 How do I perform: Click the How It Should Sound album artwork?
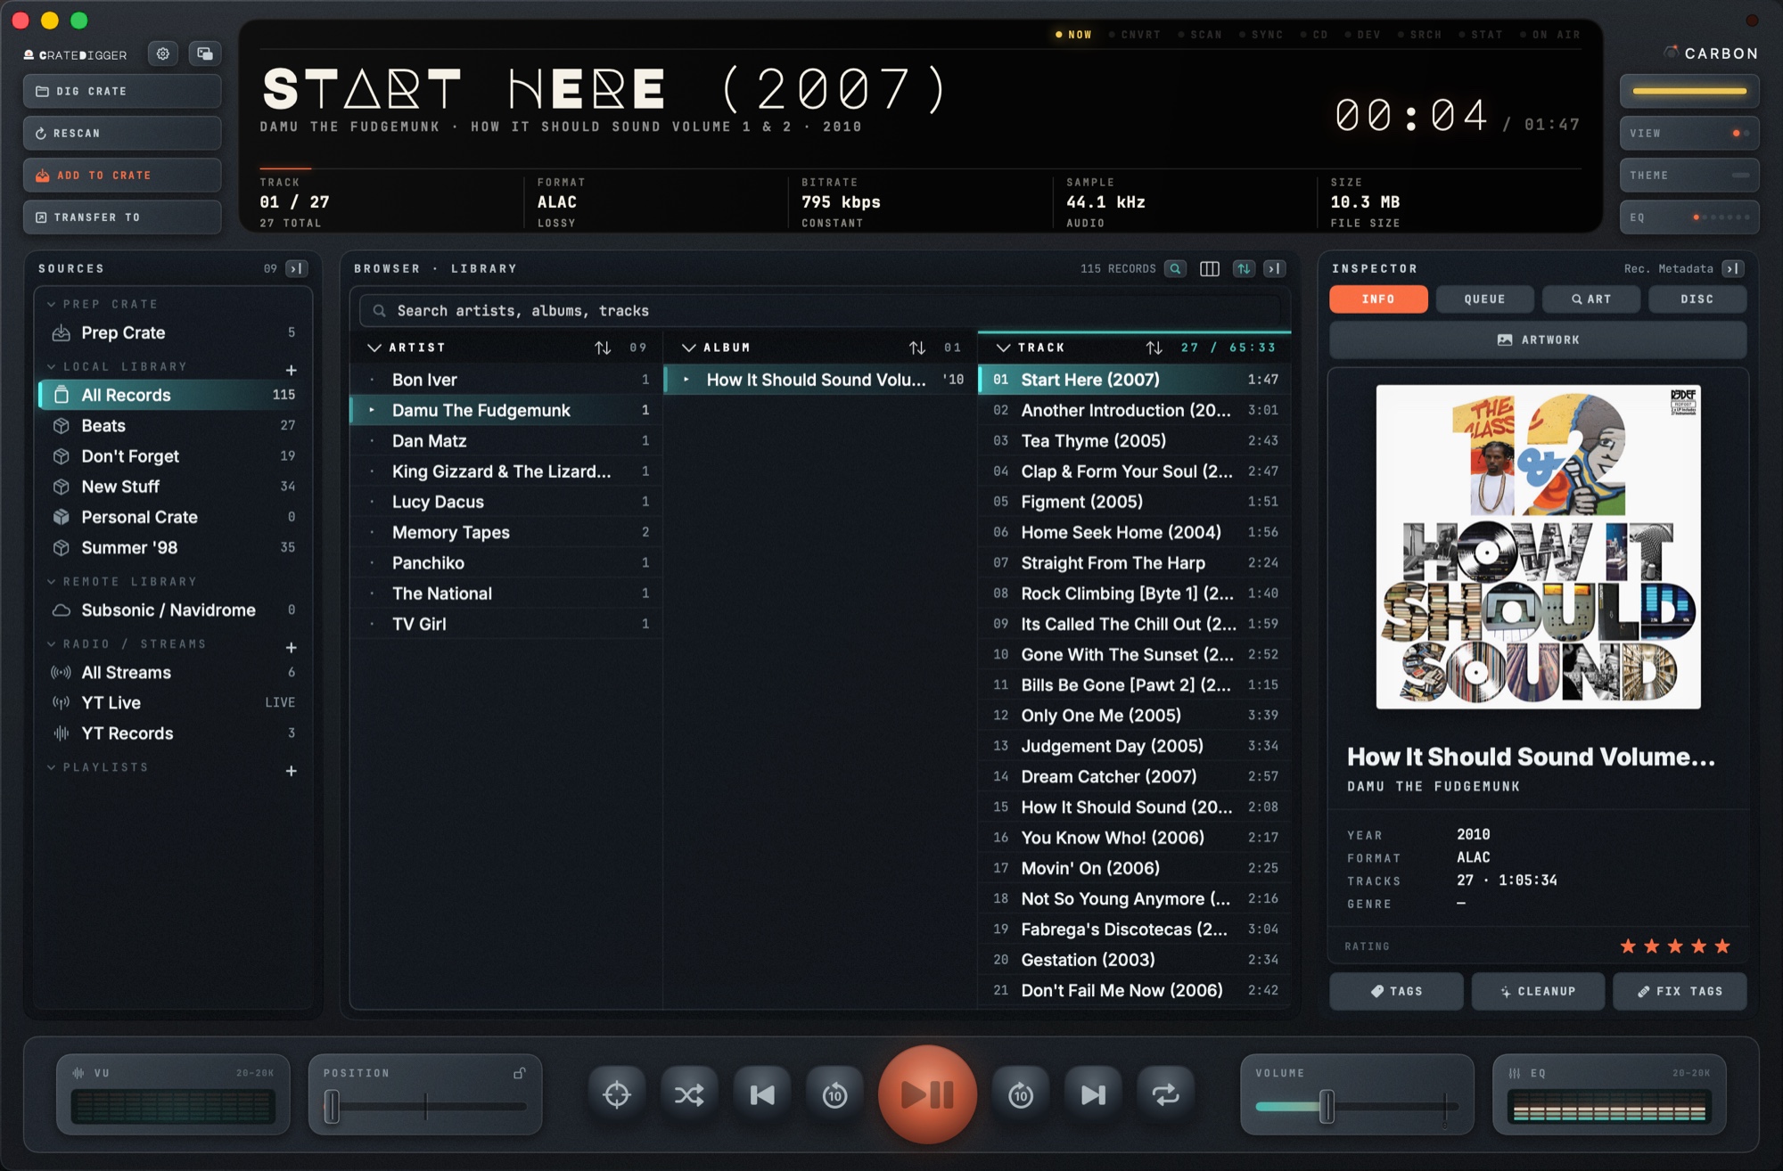(x=1538, y=547)
